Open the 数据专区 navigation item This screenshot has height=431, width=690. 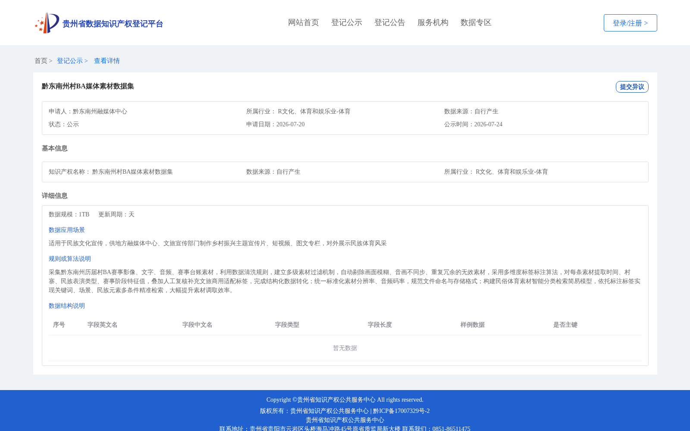point(476,22)
